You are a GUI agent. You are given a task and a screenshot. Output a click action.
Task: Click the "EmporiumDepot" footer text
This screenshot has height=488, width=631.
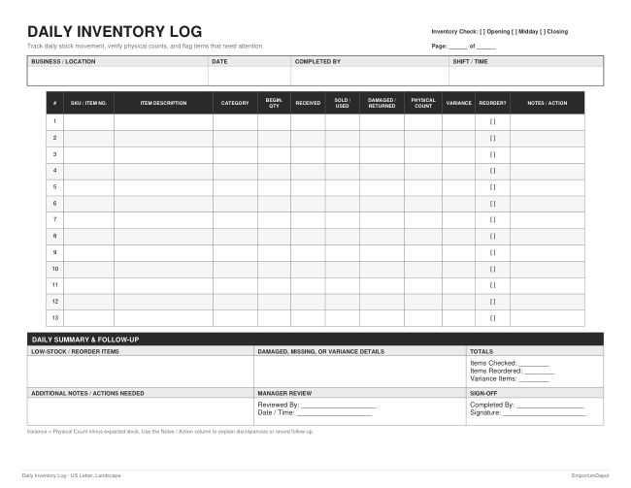click(590, 475)
